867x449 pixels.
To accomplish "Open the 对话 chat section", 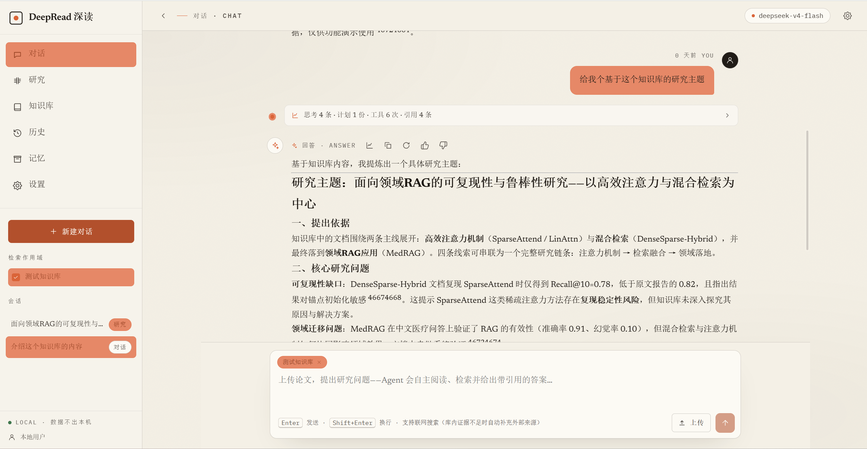I will coord(71,54).
